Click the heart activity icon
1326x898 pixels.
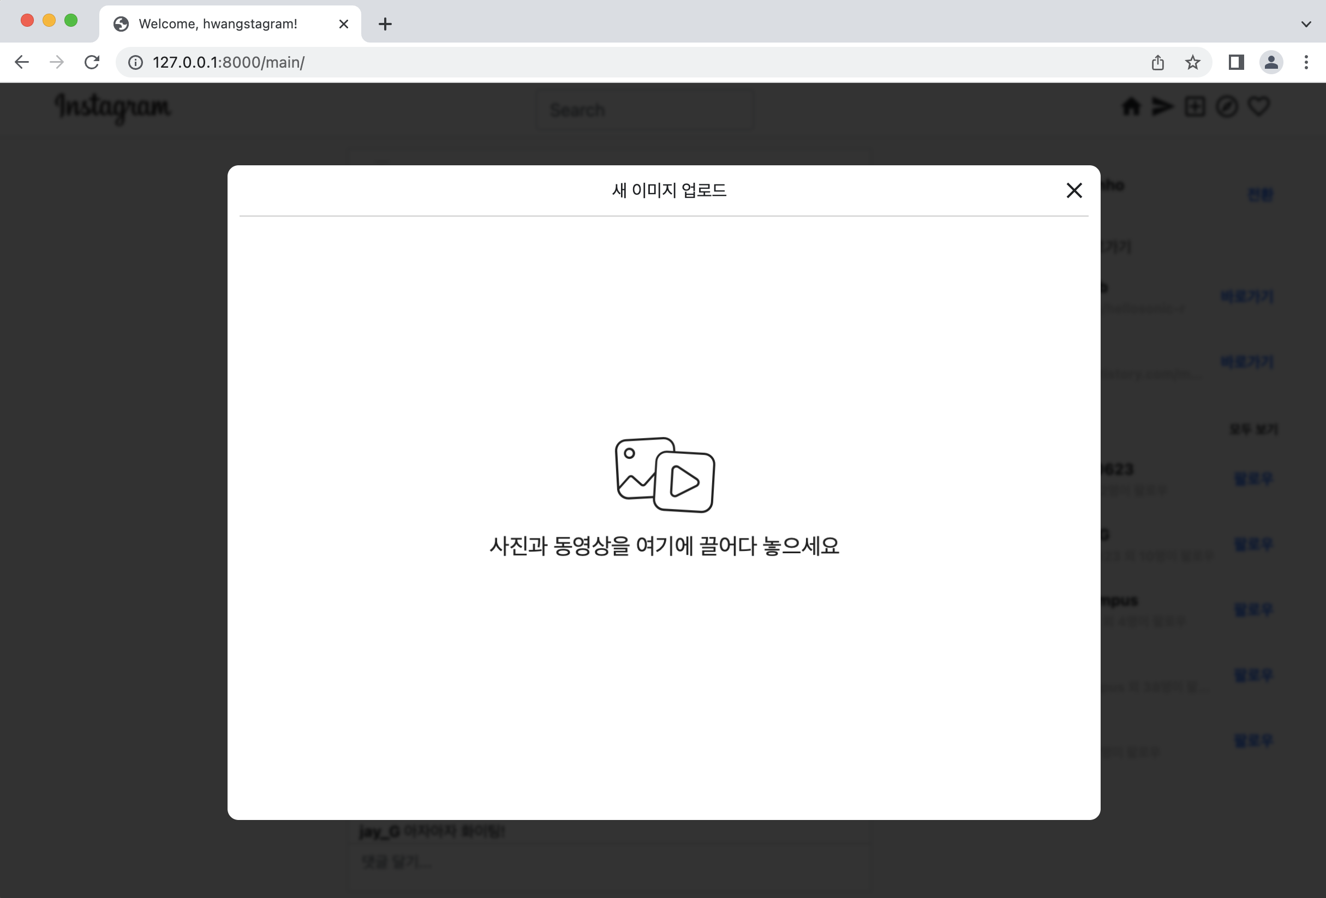(1259, 107)
